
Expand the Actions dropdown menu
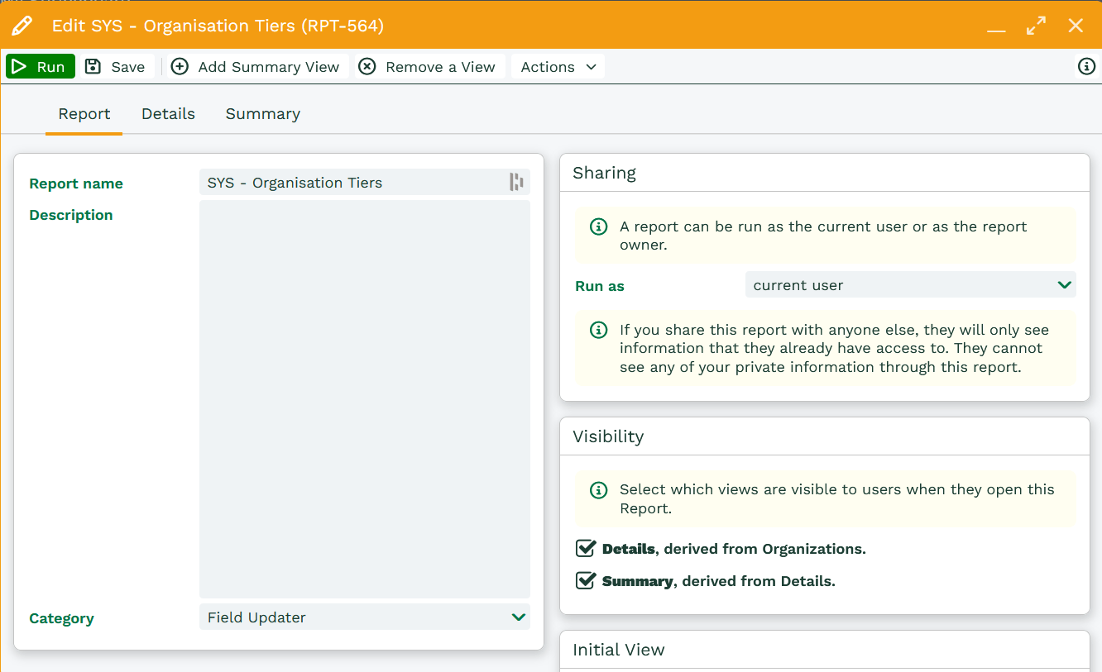coord(558,67)
